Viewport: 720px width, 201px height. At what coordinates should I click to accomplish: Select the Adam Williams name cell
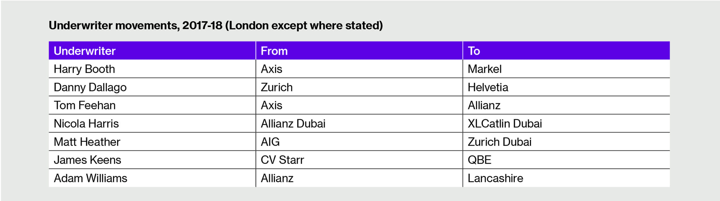click(152, 178)
